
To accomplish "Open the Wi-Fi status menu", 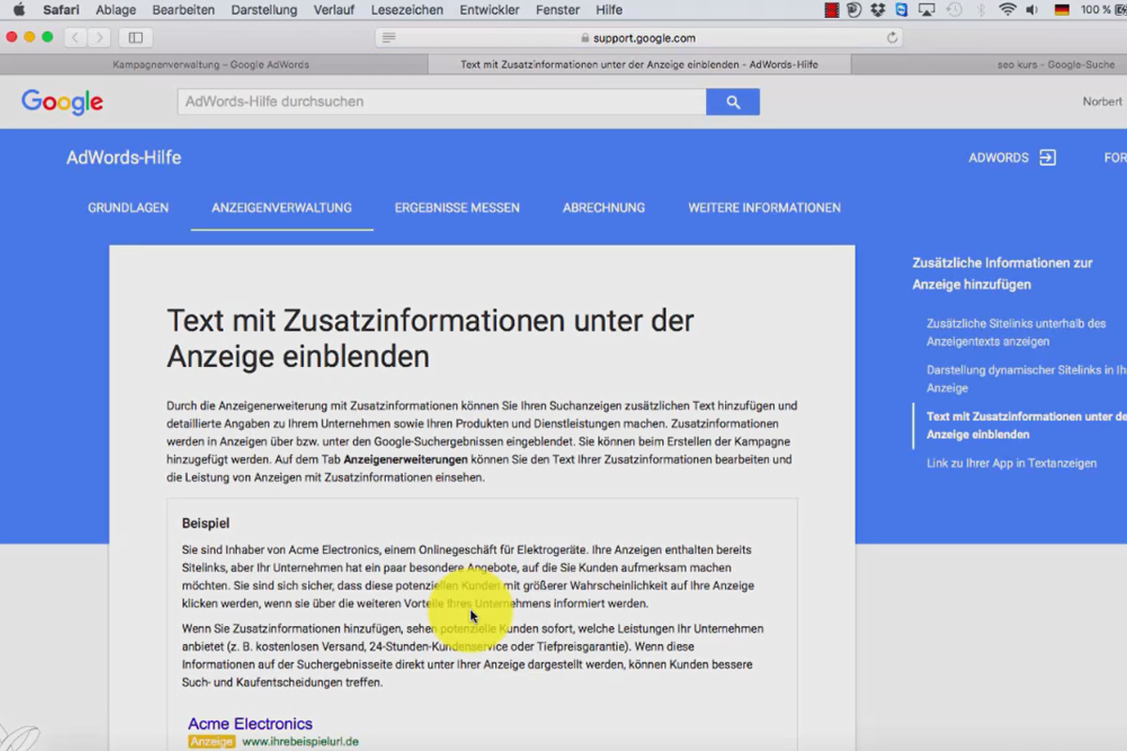I will [x=1008, y=10].
